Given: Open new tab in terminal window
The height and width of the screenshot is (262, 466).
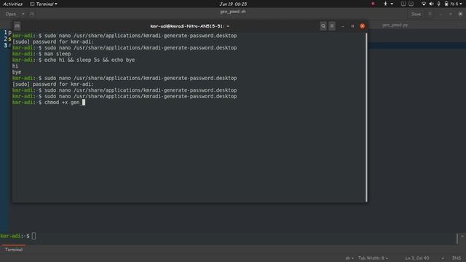Looking at the screenshot, I should [x=17, y=26].
